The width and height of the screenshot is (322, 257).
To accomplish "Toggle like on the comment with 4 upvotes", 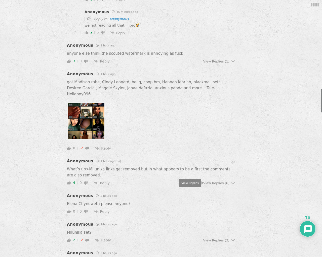I will (x=69, y=183).
